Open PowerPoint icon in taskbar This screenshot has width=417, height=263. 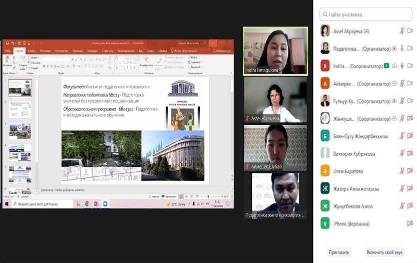pyautogui.click(x=96, y=204)
